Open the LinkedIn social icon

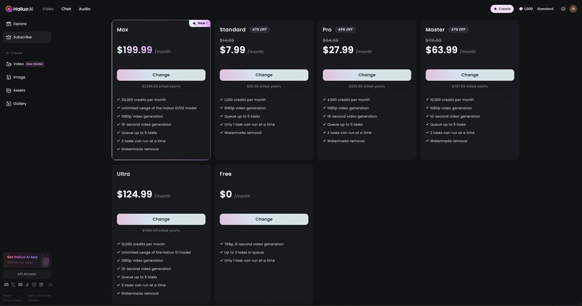pos(41,285)
